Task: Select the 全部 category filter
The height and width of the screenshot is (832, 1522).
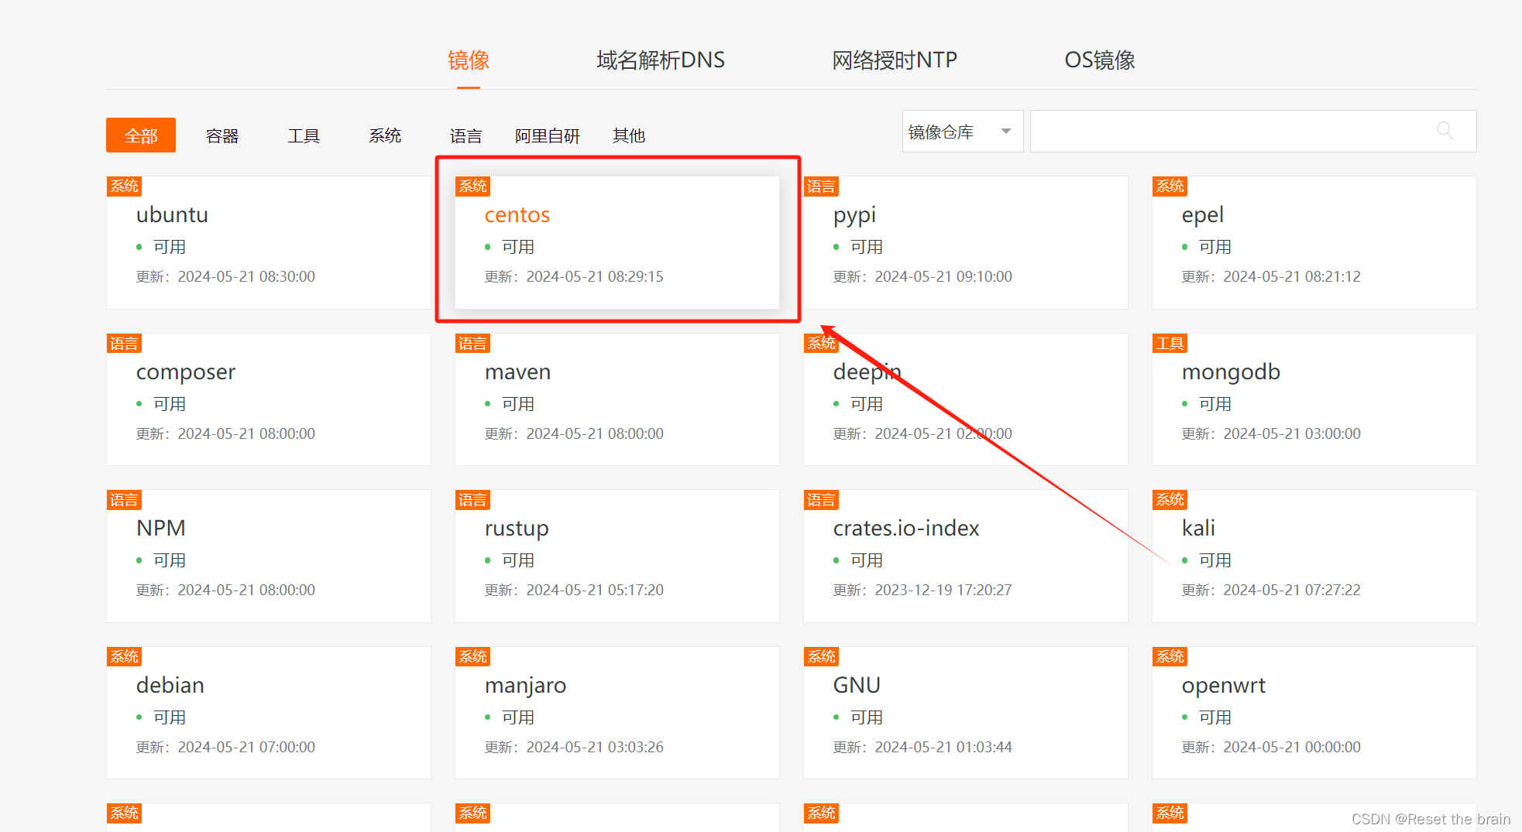Action: pyautogui.click(x=141, y=135)
